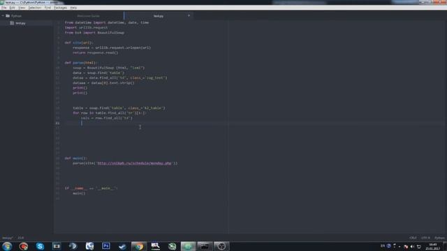Change CRLF line ending in status bar
447x251 pixels.
tap(413, 238)
